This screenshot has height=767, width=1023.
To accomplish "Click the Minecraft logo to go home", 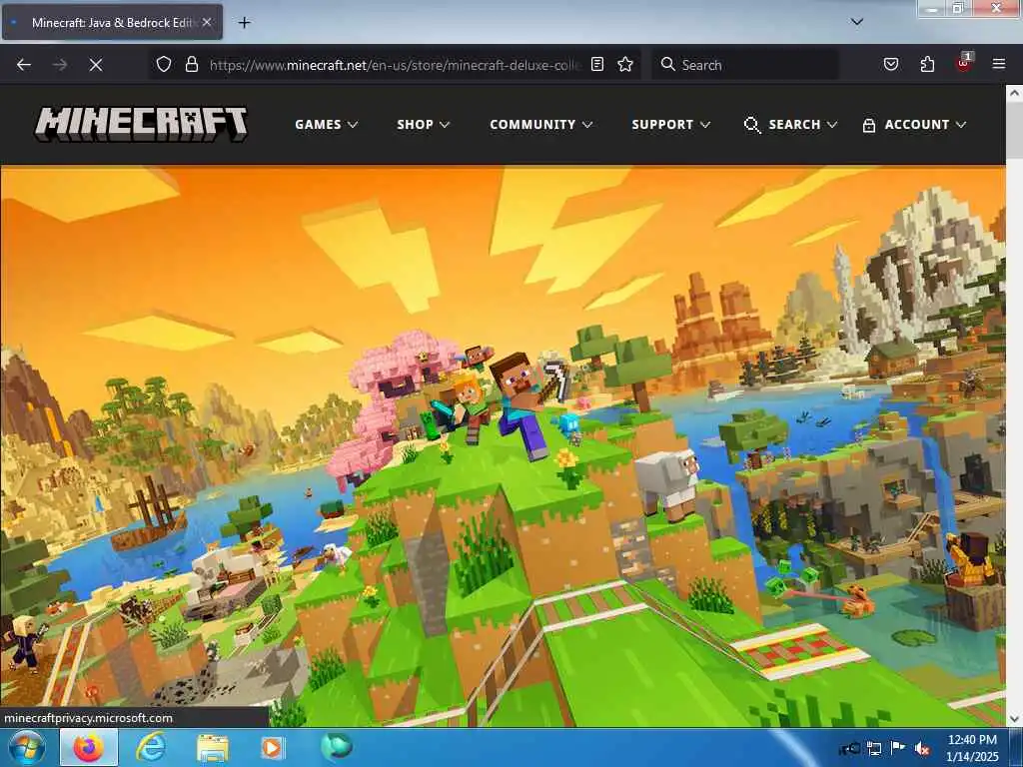I will click(141, 124).
